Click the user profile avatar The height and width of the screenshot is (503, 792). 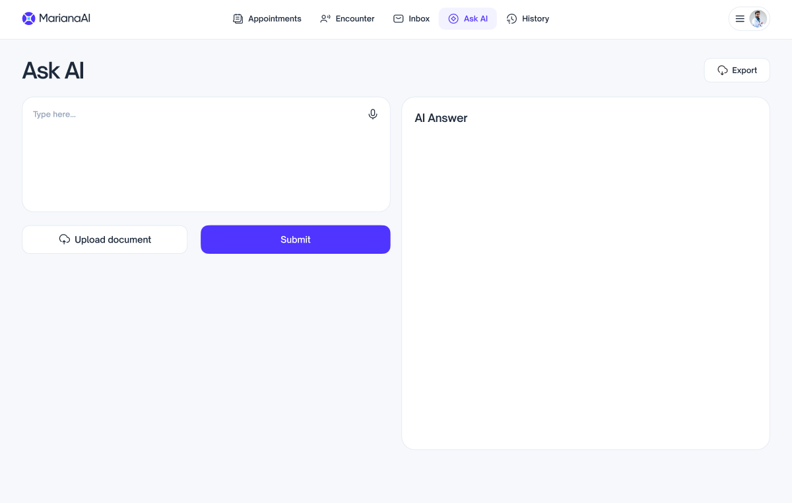point(758,19)
